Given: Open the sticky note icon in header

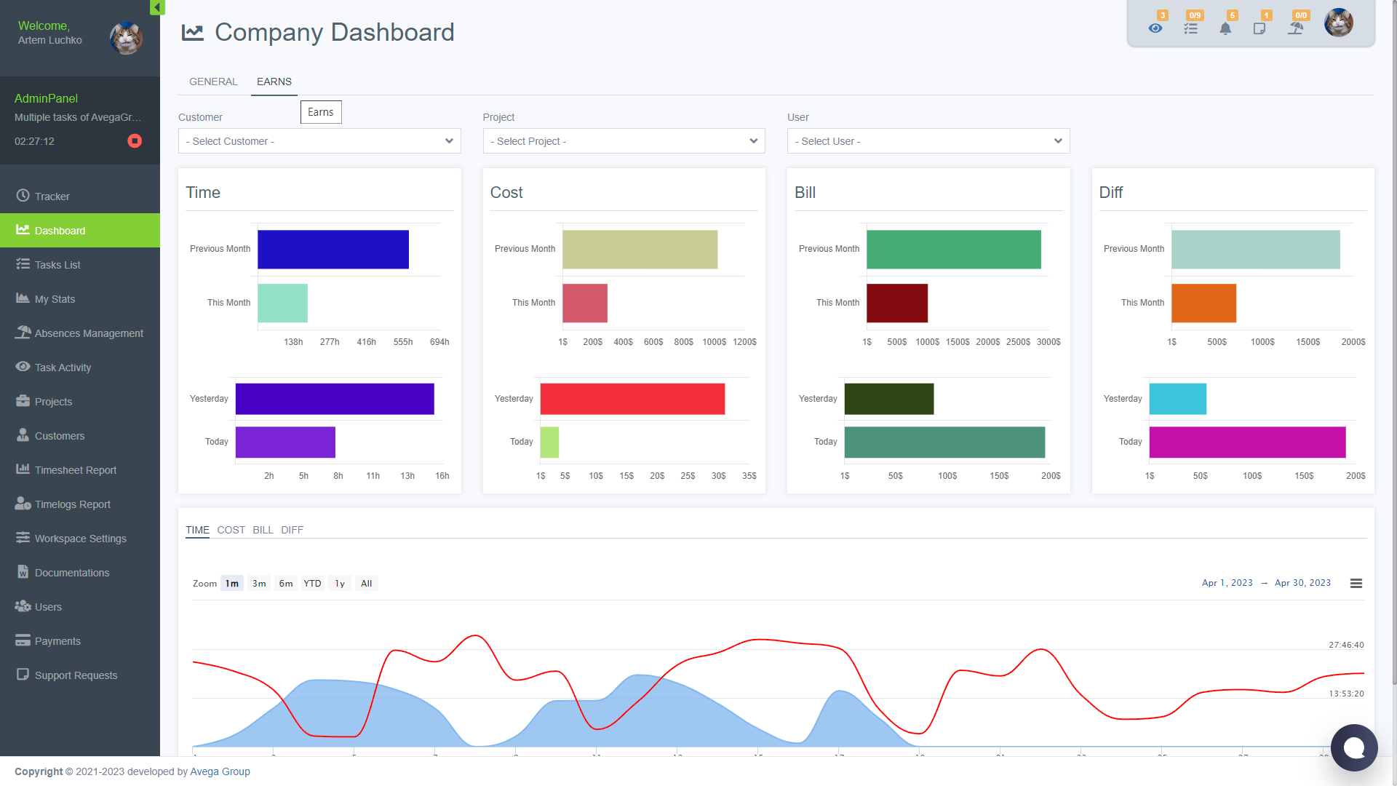Looking at the screenshot, I should pyautogui.click(x=1259, y=28).
